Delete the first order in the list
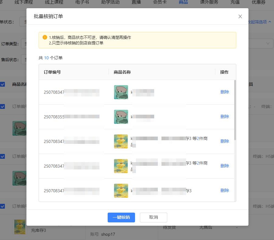Screen dimensions: 274x240 click(224, 92)
